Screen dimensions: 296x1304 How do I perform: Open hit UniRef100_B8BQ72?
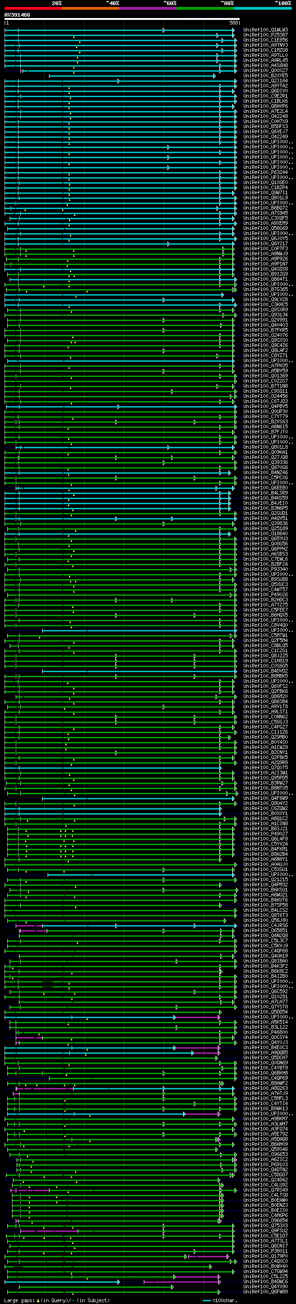[x=265, y=208]
